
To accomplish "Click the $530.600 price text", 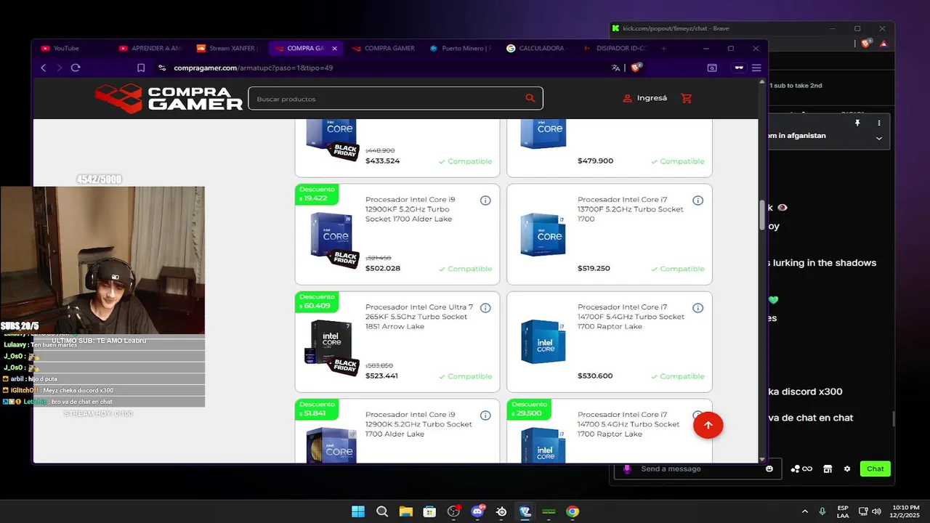I will click(595, 376).
